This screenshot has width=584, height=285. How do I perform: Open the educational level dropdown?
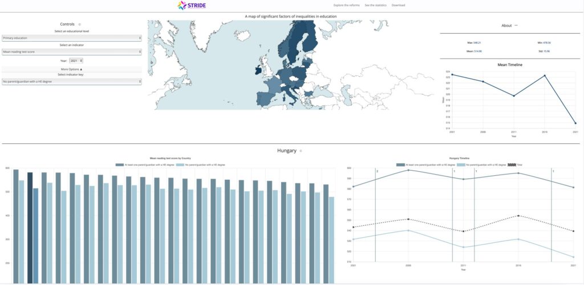71,38
